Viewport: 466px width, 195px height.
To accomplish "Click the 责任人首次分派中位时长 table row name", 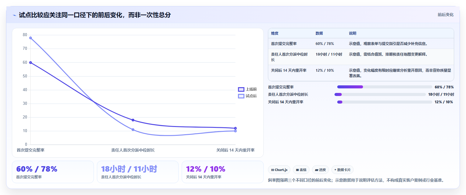I will (290, 57).
